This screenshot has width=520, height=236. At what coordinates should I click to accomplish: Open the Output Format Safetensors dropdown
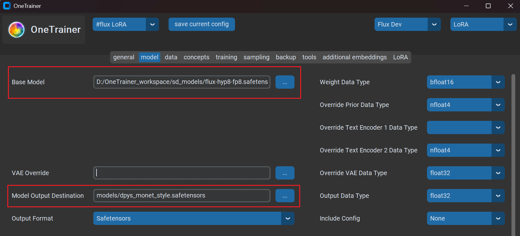click(194, 218)
